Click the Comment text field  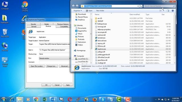pos(55,62)
